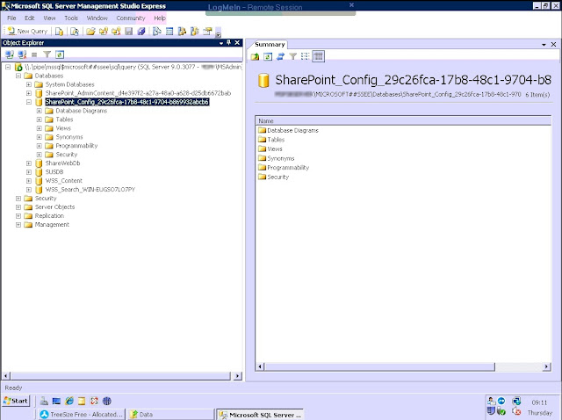Viewport: 562px width, 420px height.
Task: Click the Refresh icon in Summary toolbar
Action: (268, 56)
